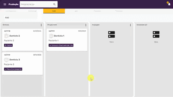Select the tab immediately right of CAD
Screen dimensions: 173x97
pyautogui.click(x=76, y=11)
